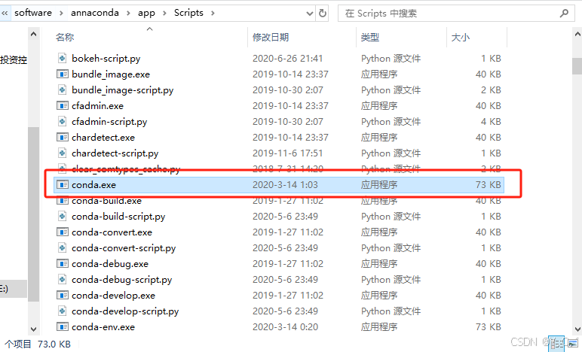Navigate to the software breadcrumb folder
Viewport: 582px width, 352px height.
[33, 13]
